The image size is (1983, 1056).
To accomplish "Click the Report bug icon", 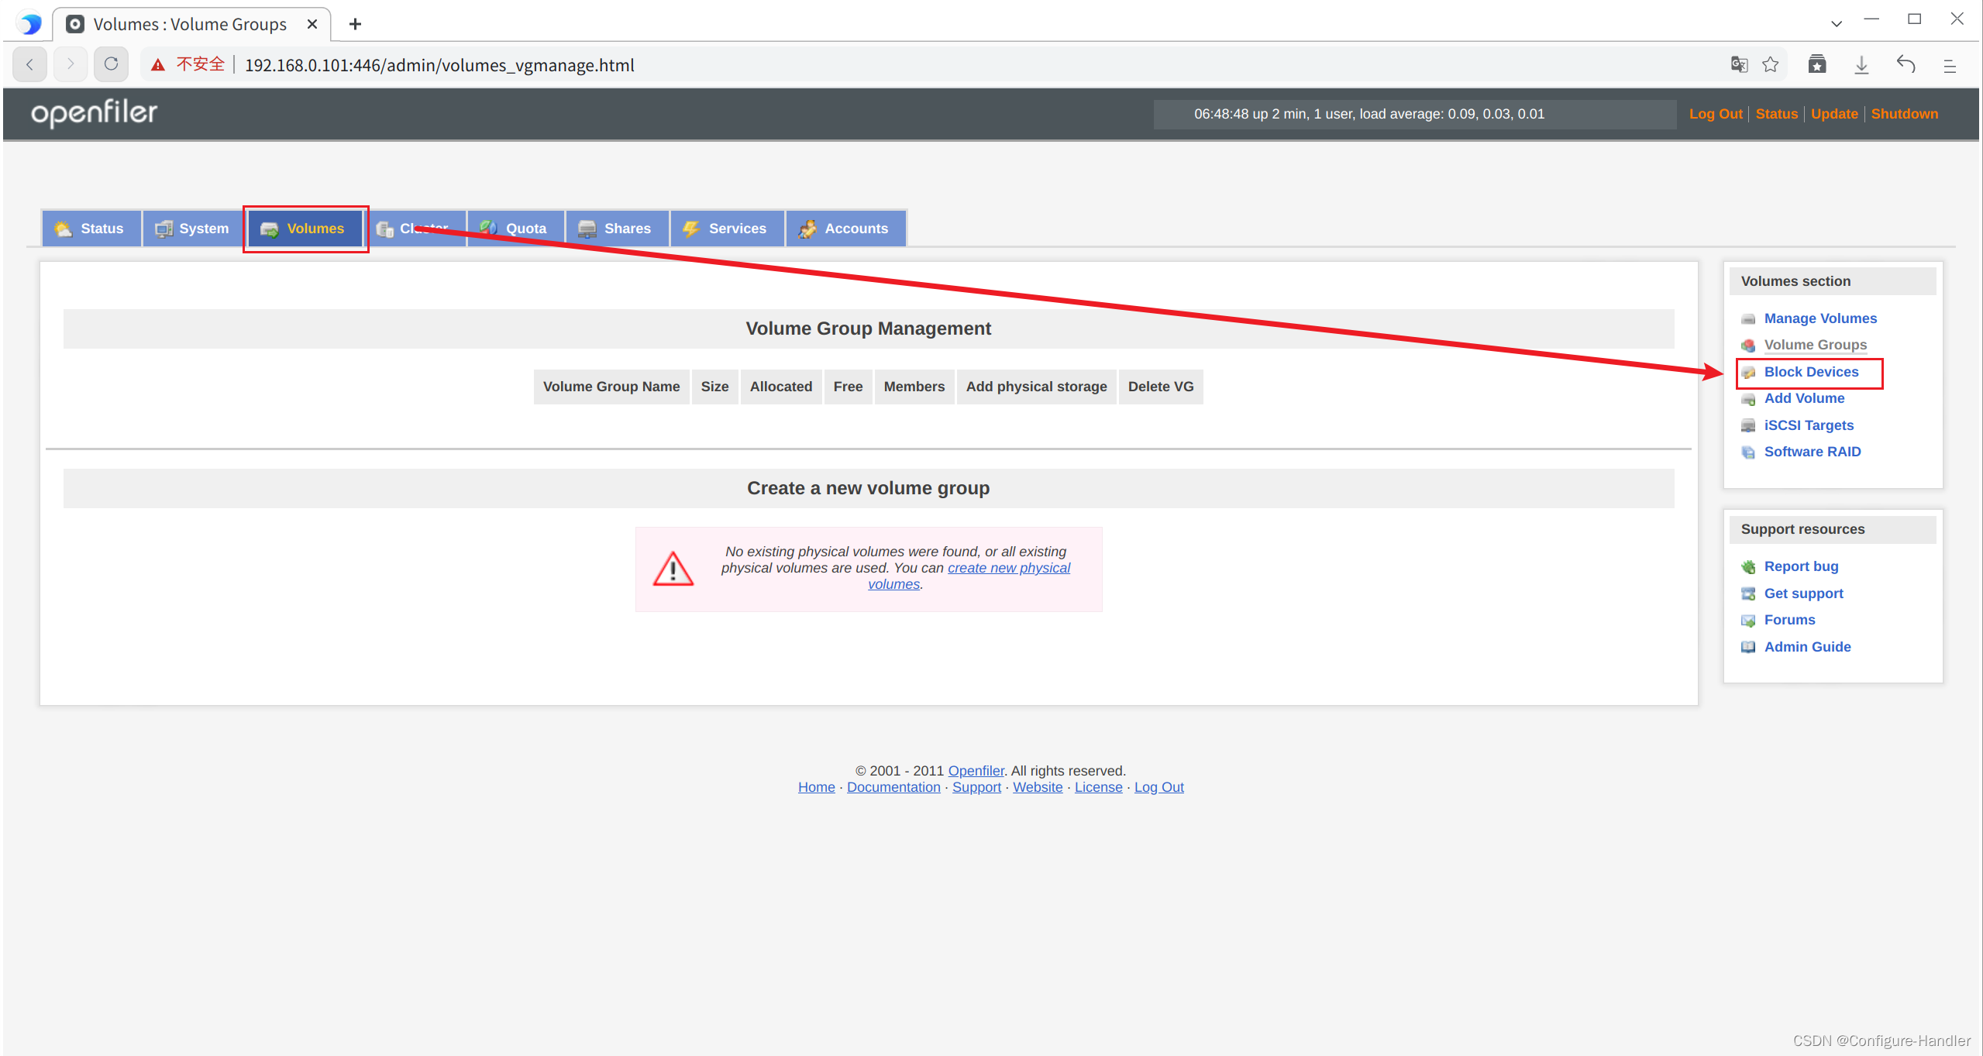I will pyautogui.click(x=1749, y=566).
